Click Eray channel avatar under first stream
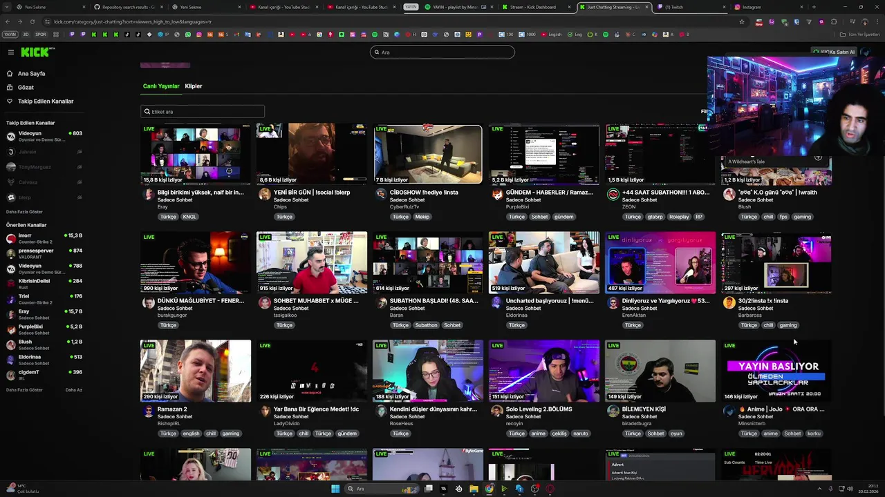Image resolution: width=885 pixels, height=497 pixels. 148,195
